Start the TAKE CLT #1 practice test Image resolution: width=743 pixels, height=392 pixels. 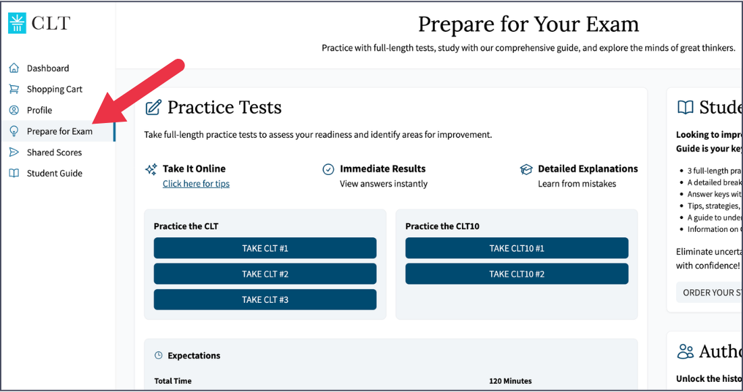265,248
